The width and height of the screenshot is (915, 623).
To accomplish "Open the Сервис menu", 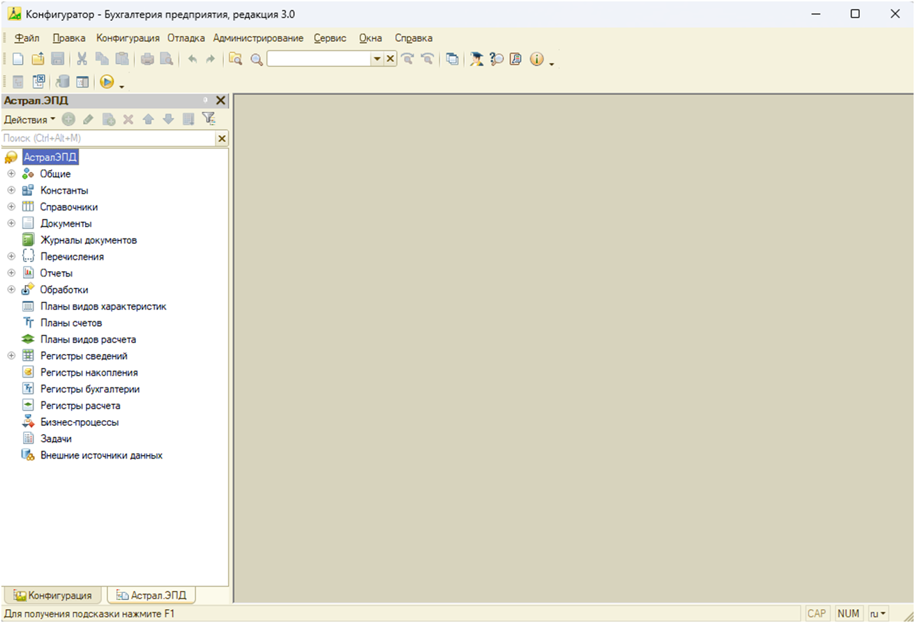I will coord(330,38).
